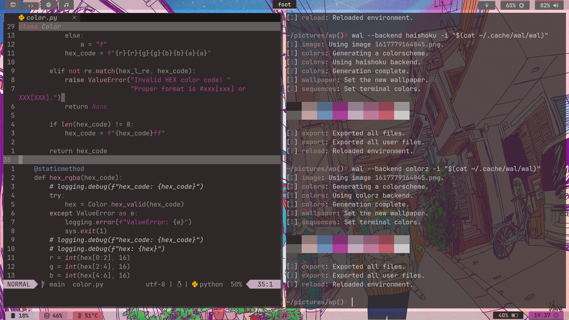Viewport: 569px width, 320px height.
Task: Click the Python filetype icon in statusline
Action: click(195, 284)
